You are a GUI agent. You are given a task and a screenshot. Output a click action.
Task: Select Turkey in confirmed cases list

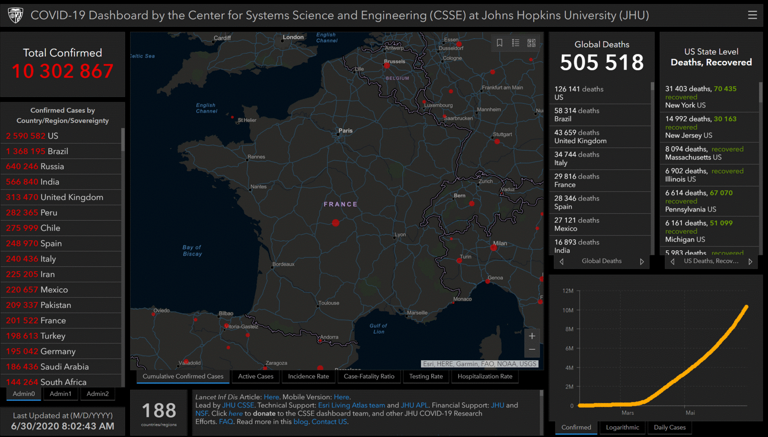click(x=61, y=336)
